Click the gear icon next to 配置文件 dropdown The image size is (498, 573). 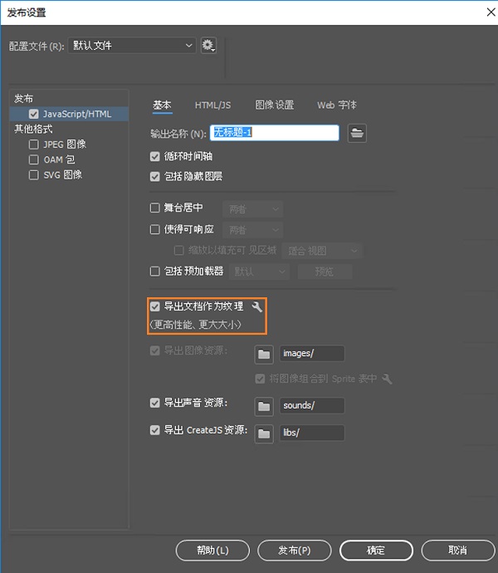click(x=208, y=46)
